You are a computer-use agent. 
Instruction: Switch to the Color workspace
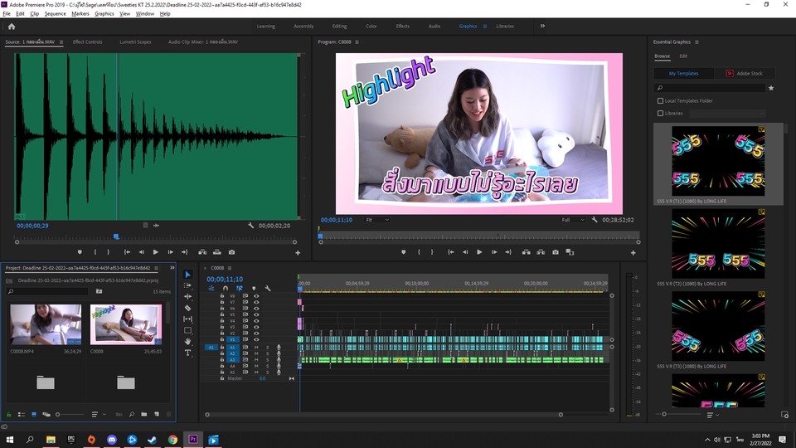click(371, 26)
